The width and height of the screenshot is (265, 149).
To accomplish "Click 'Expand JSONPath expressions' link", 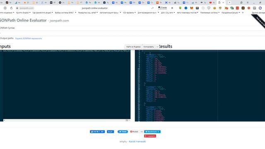I will point(29,38).
